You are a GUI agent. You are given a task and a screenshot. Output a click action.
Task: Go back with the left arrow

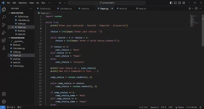(x=60, y=3)
